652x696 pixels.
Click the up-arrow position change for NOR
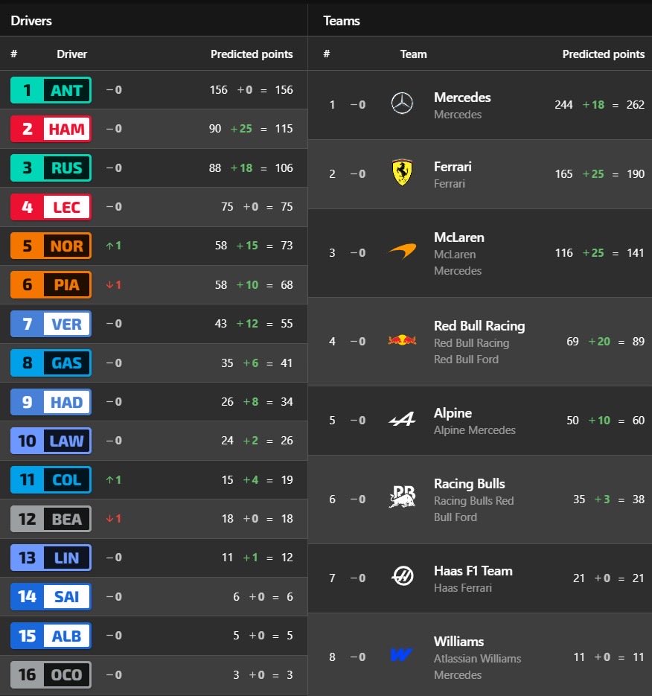click(x=114, y=246)
